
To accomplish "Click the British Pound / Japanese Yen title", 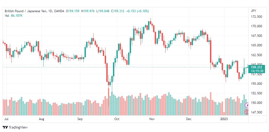I will [x=25, y=11].
